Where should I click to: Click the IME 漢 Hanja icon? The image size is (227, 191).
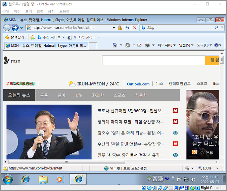(x=161, y=179)
